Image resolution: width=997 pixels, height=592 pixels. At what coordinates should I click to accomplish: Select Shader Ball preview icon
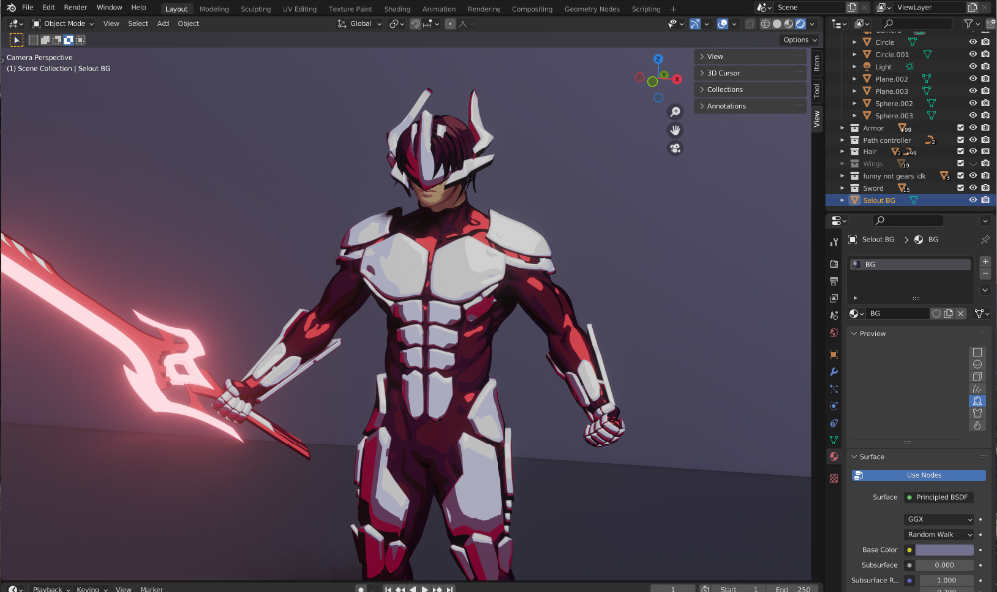coord(977,401)
